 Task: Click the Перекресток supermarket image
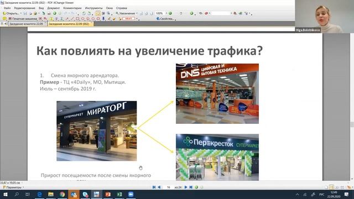coord(217,157)
